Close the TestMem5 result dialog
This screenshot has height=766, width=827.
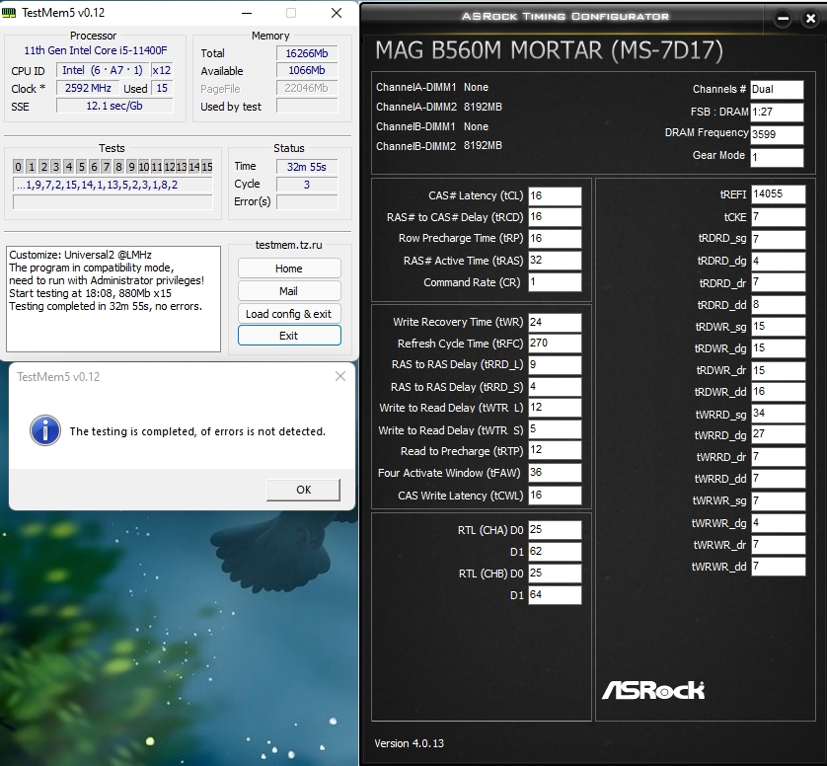tap(340, 376)
